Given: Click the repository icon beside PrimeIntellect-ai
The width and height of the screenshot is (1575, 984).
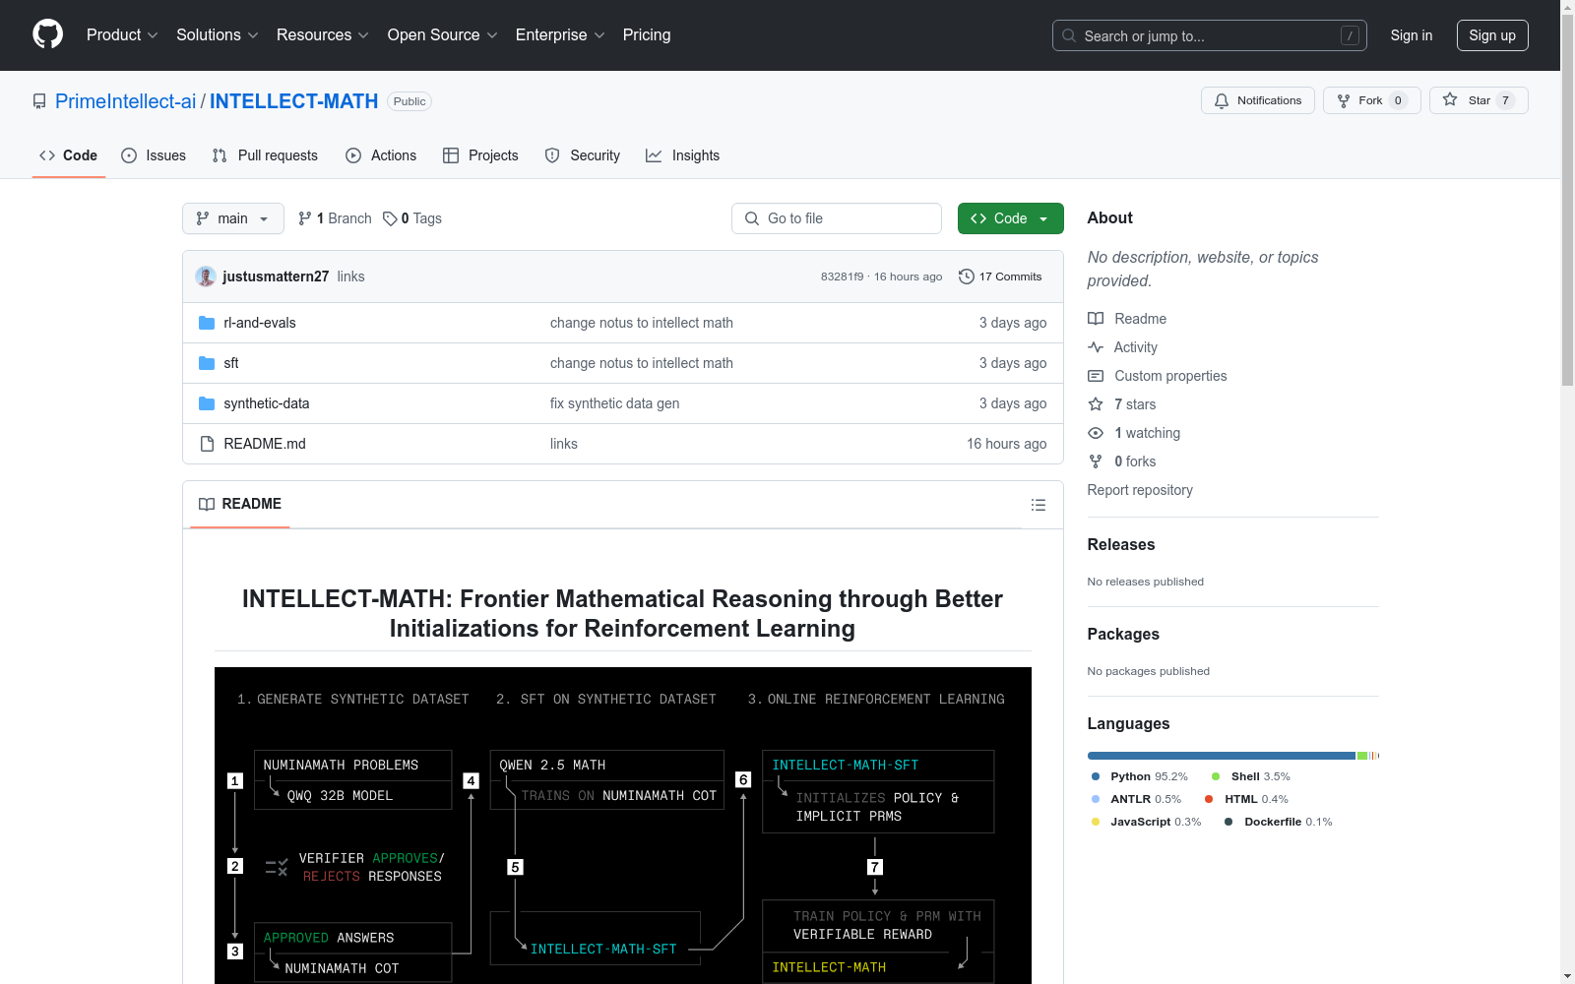Looking at the screenshot, I should point(39,101).
